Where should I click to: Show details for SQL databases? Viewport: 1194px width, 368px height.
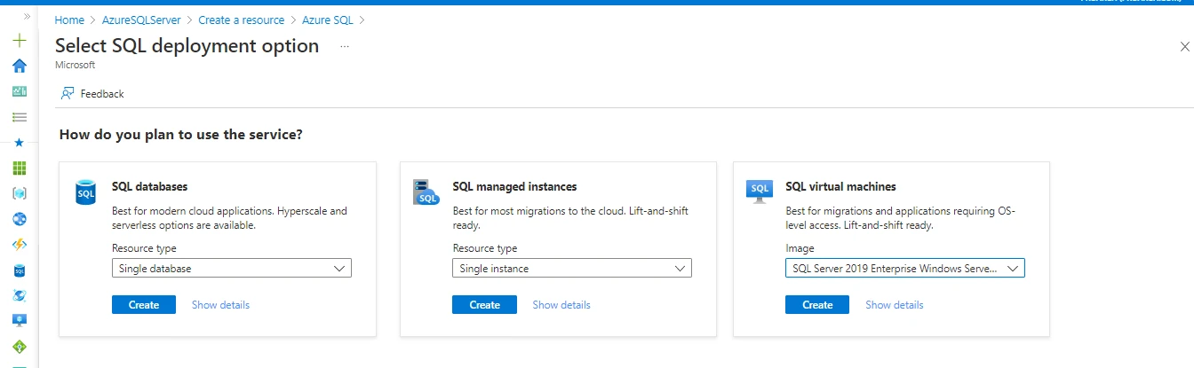click(220, 304)
